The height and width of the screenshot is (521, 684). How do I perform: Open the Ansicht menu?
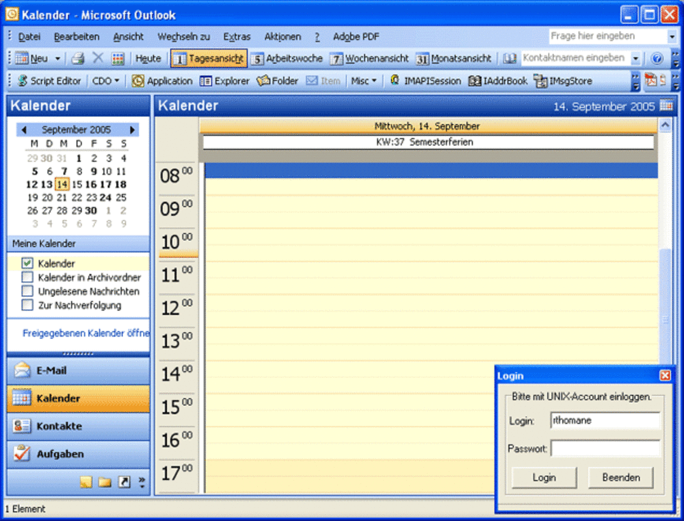[129, 37]
